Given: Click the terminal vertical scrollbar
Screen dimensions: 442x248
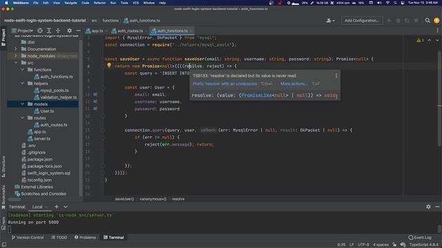Looking at the screenshot, I should pyautogui.click(x=440, y=228).
